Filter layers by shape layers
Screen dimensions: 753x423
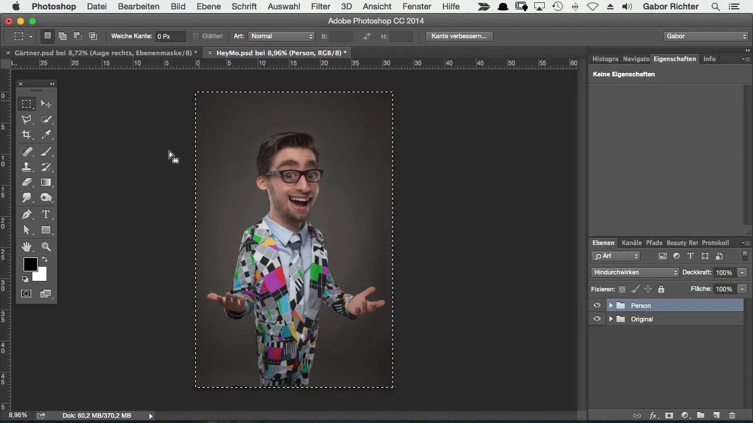point(705,256)
